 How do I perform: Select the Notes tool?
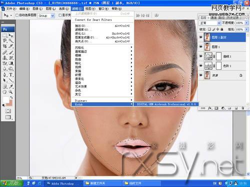(4, 86)
